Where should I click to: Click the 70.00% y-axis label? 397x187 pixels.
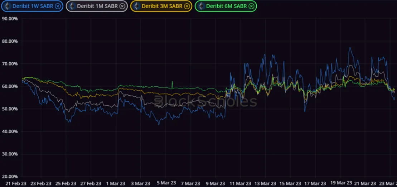pyautogui.click(x=10, y=64)
